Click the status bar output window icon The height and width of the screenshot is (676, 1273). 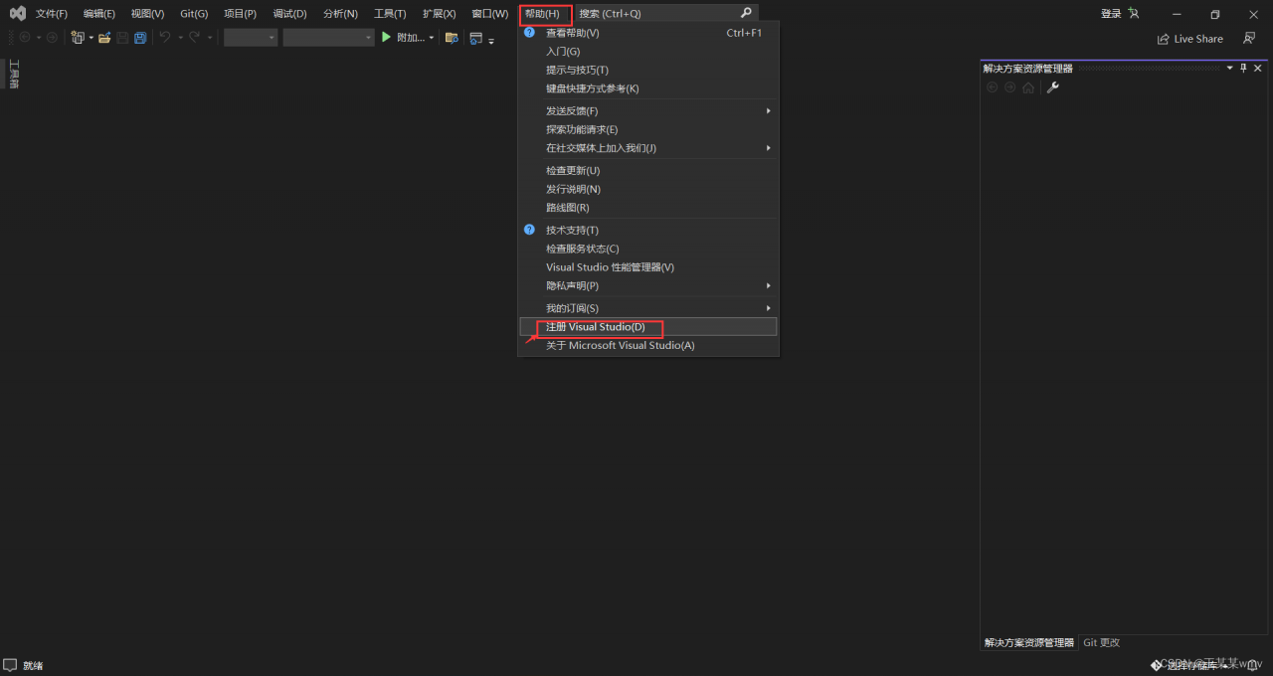(10, 665)
